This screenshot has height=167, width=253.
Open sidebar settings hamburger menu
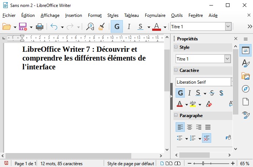coord(246,39)
